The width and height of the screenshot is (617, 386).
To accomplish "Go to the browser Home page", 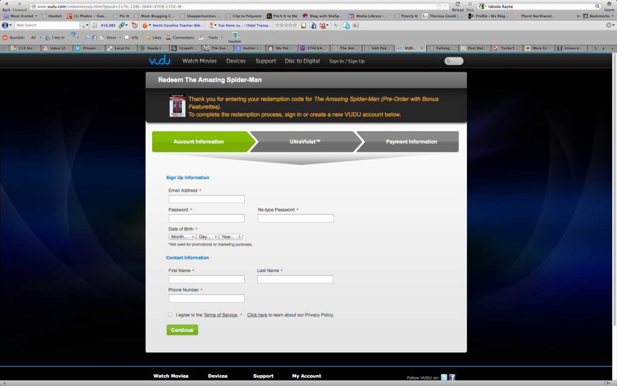I will pyautogui.click(x=609, y=4).
